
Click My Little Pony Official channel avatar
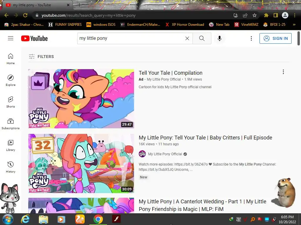click(142, 154)
